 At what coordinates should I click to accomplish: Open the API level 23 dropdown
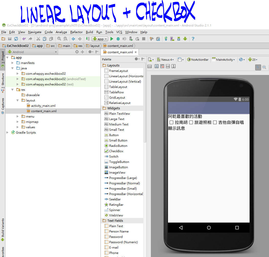click(x=253, y=59)
